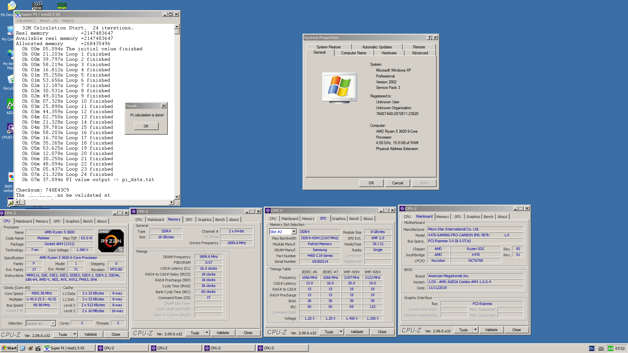Click the Part Number field 4400 C19 Series

point(320,256)
